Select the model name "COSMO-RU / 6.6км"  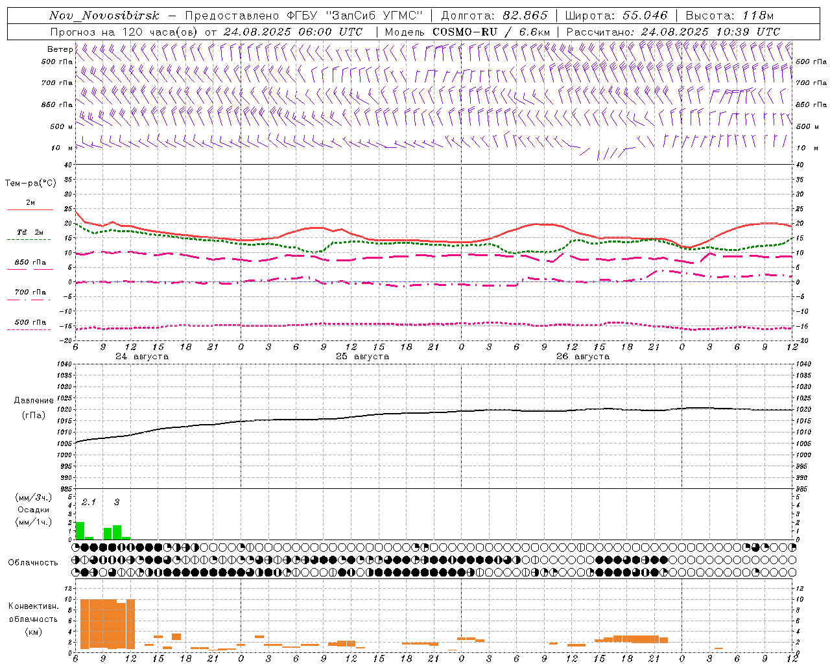[492, 32]
